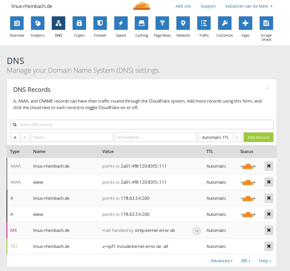The image size is (290, 271).
Task: Click the search magnifier icon
Action: tap(15, 125)
